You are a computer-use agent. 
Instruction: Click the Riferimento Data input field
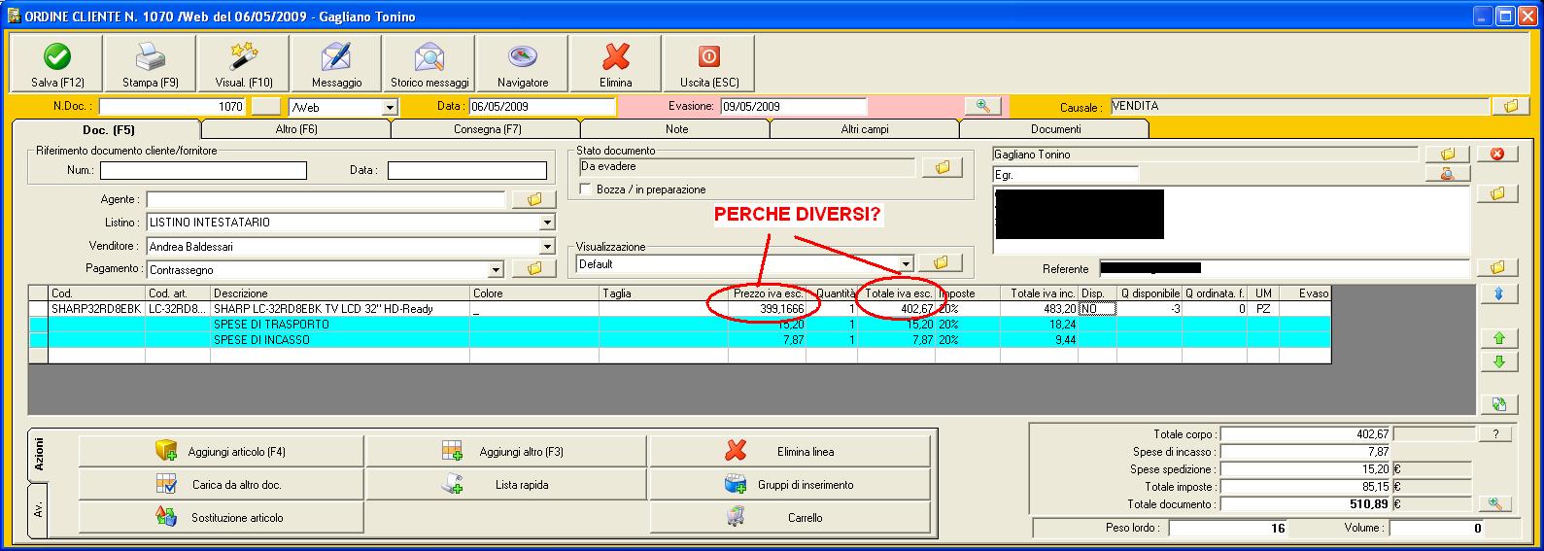pos(467,171)
